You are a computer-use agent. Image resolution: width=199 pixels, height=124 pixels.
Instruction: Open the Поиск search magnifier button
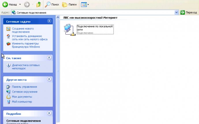(x=52, y=5)
